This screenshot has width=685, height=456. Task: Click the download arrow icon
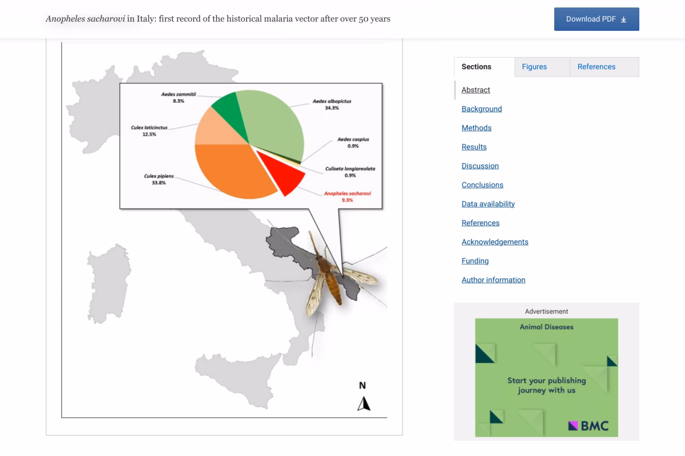tap(623, 19)
